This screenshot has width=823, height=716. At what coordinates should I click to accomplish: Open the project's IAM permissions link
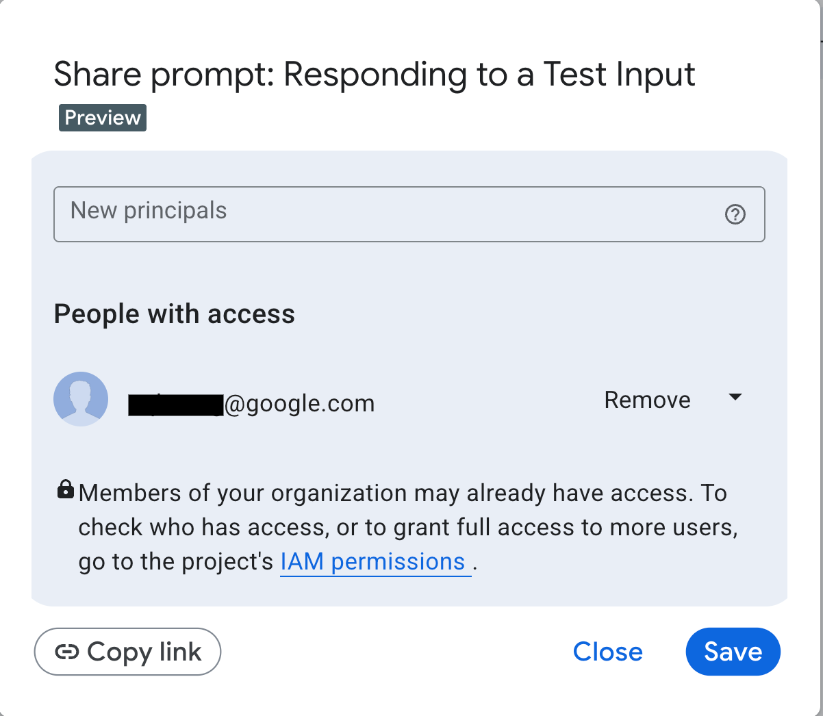point(375,561)
